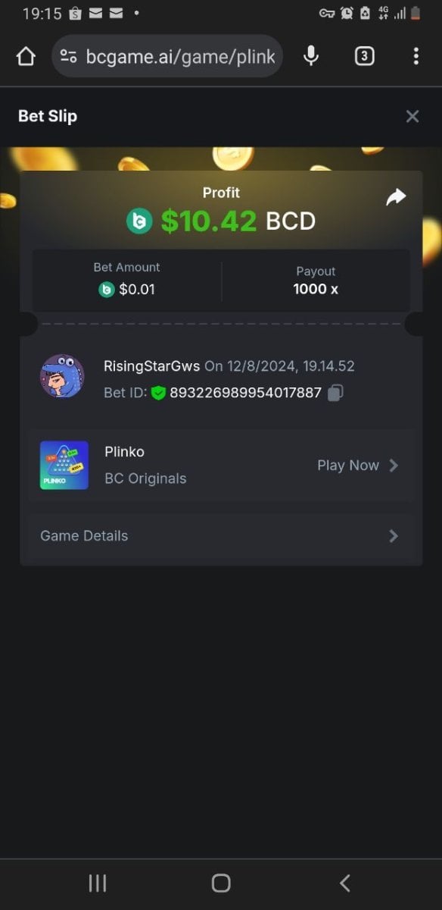Close the Bet Slip panel

click(x=412, y=116)
